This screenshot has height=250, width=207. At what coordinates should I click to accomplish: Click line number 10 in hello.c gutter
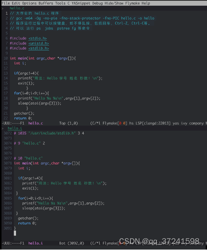pyautogui.click(x=6, y=58)
